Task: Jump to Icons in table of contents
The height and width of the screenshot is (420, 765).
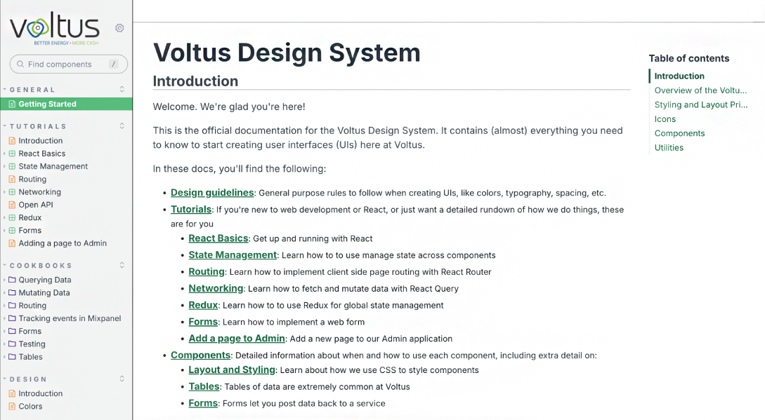Action: [665, 119]
